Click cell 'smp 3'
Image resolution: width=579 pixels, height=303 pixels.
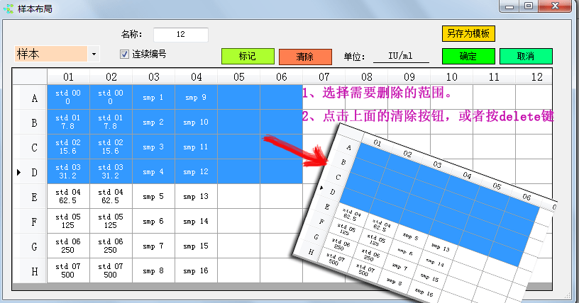[153, 147]
